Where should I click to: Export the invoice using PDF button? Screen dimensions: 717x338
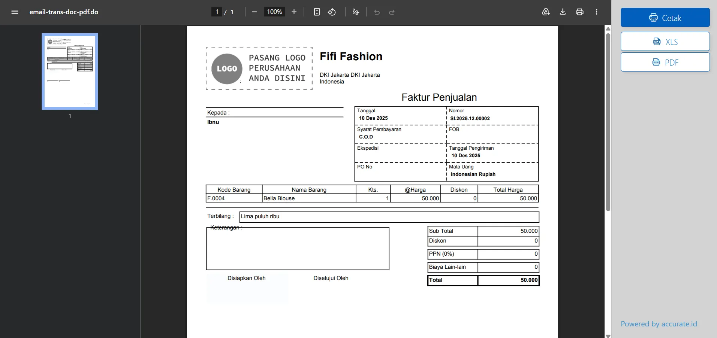[x=665, y=62]
